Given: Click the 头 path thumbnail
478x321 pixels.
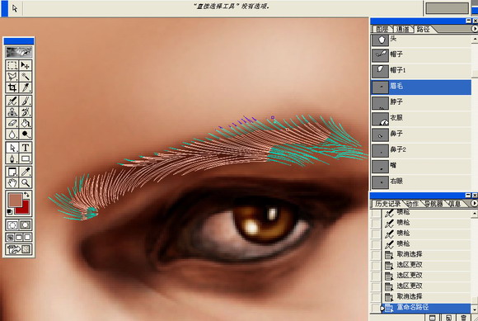Looking at the screenshot, I should point(380,40).
